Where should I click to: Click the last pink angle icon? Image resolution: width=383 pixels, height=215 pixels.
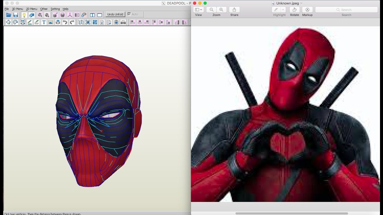click(184, 22)
